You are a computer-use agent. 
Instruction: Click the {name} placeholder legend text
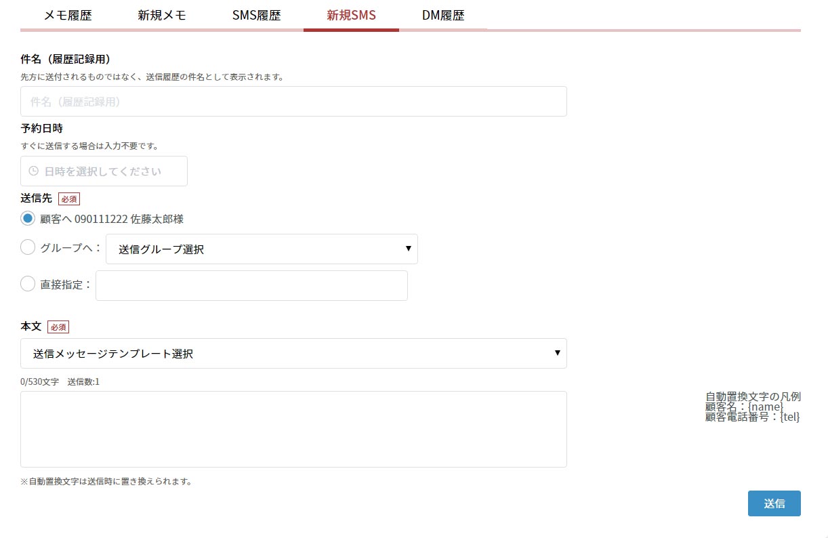click(x=765, y=407)
